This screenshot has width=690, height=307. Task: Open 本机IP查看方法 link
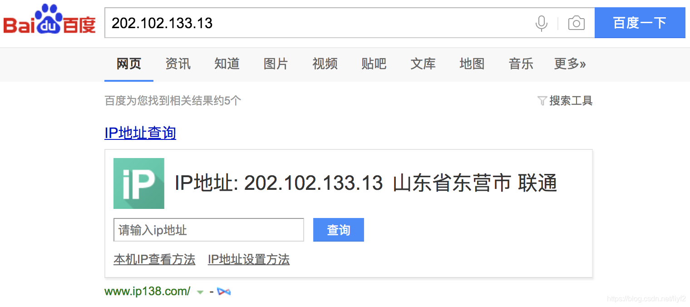(154, 260)
